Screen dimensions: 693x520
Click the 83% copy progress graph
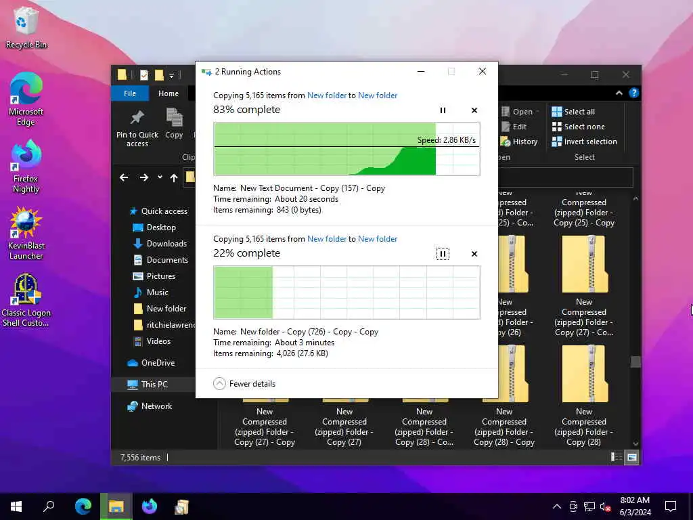pyautogui.click(x=346, y=149)
